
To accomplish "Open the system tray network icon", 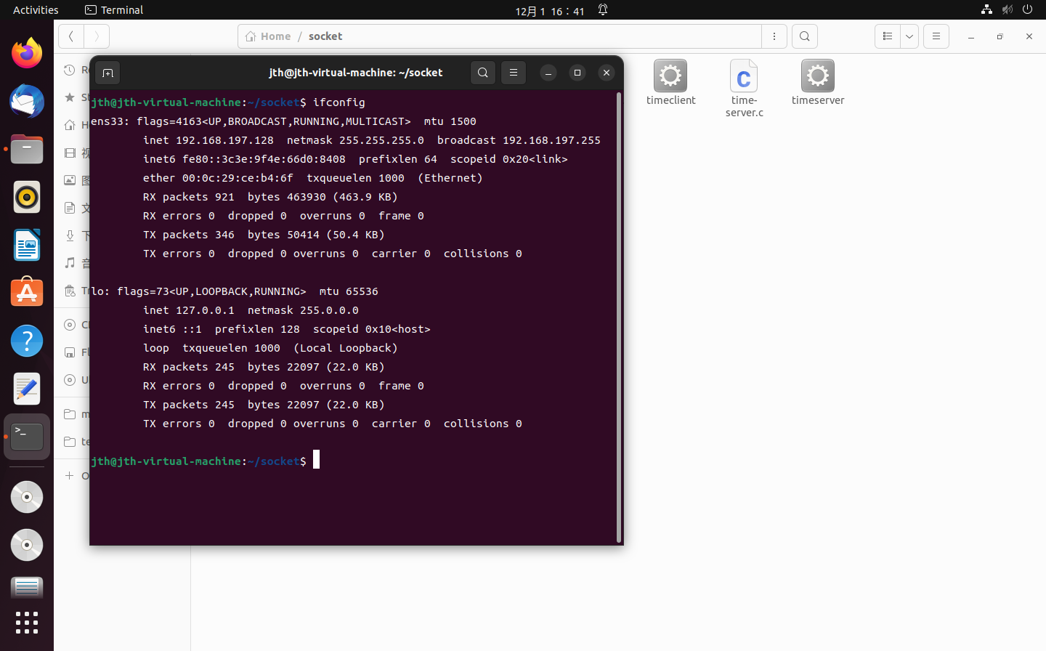I will 986,9.
